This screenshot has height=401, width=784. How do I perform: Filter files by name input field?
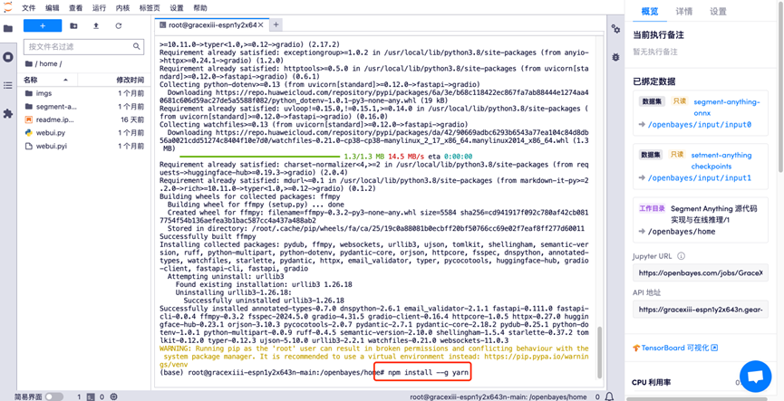[83, 46]
